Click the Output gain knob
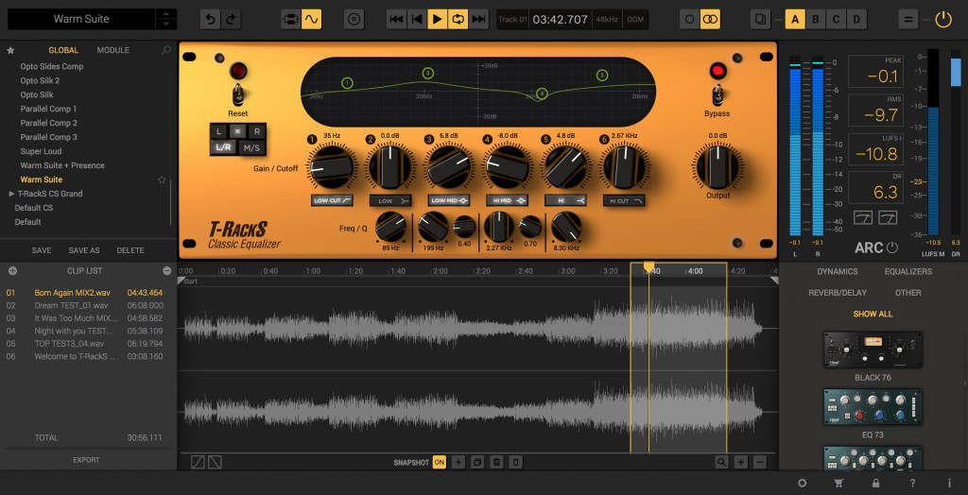The width and height of the screenshot is (968, 495). 717,167
